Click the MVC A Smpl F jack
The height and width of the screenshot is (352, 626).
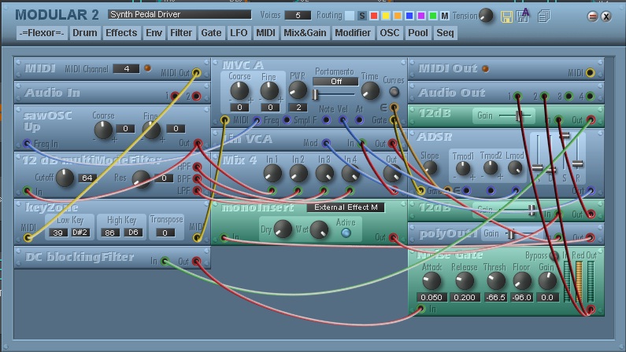click(287, 119)
